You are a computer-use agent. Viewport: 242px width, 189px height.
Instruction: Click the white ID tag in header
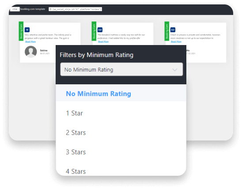15,9
